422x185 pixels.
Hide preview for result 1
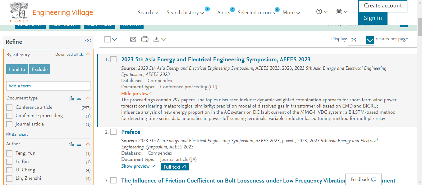[x=137, y=94]
